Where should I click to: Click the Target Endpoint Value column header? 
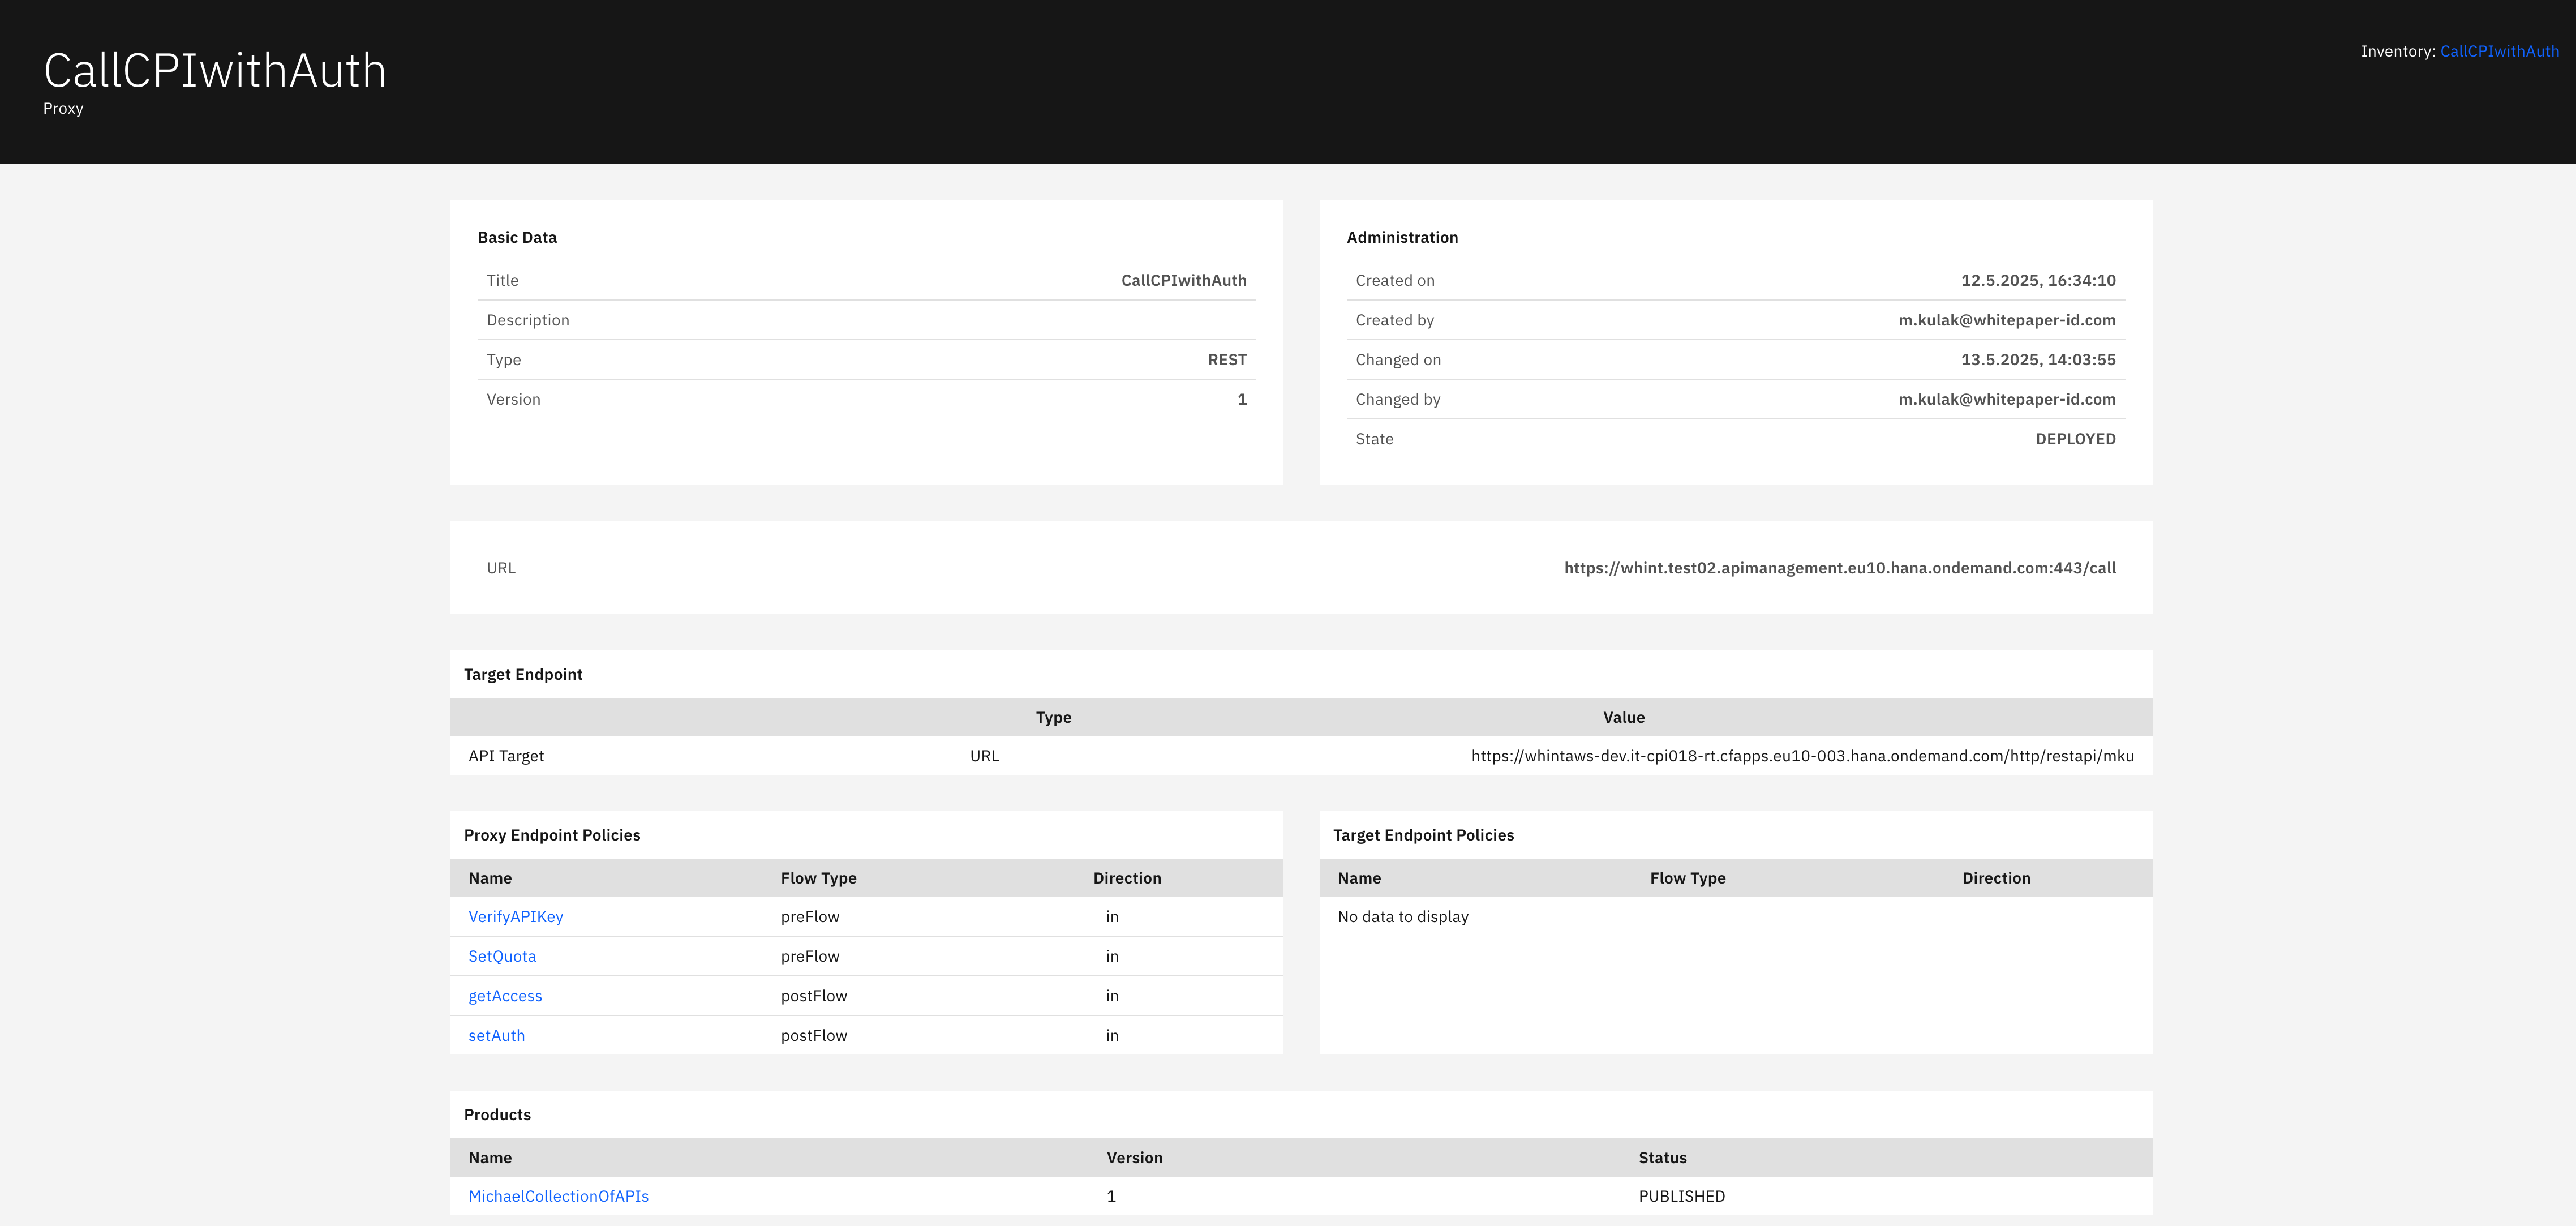1623,717
